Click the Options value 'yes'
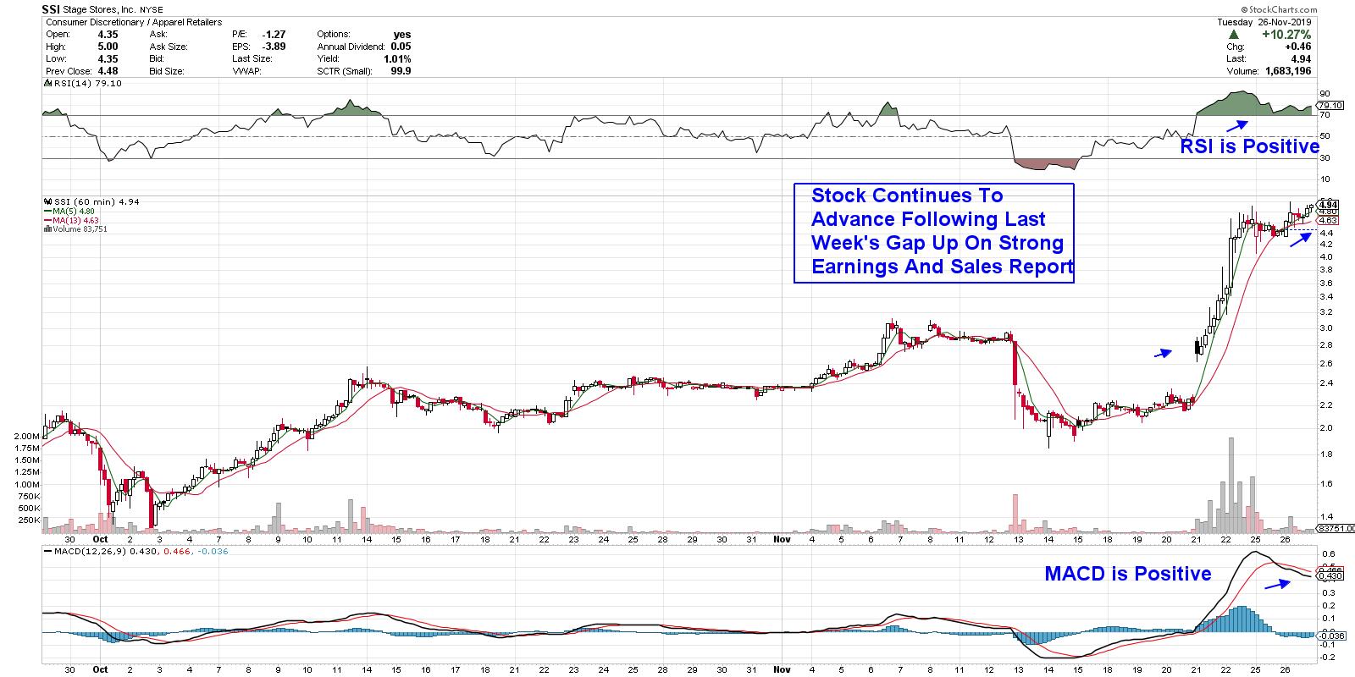 (x=402, y=34)
